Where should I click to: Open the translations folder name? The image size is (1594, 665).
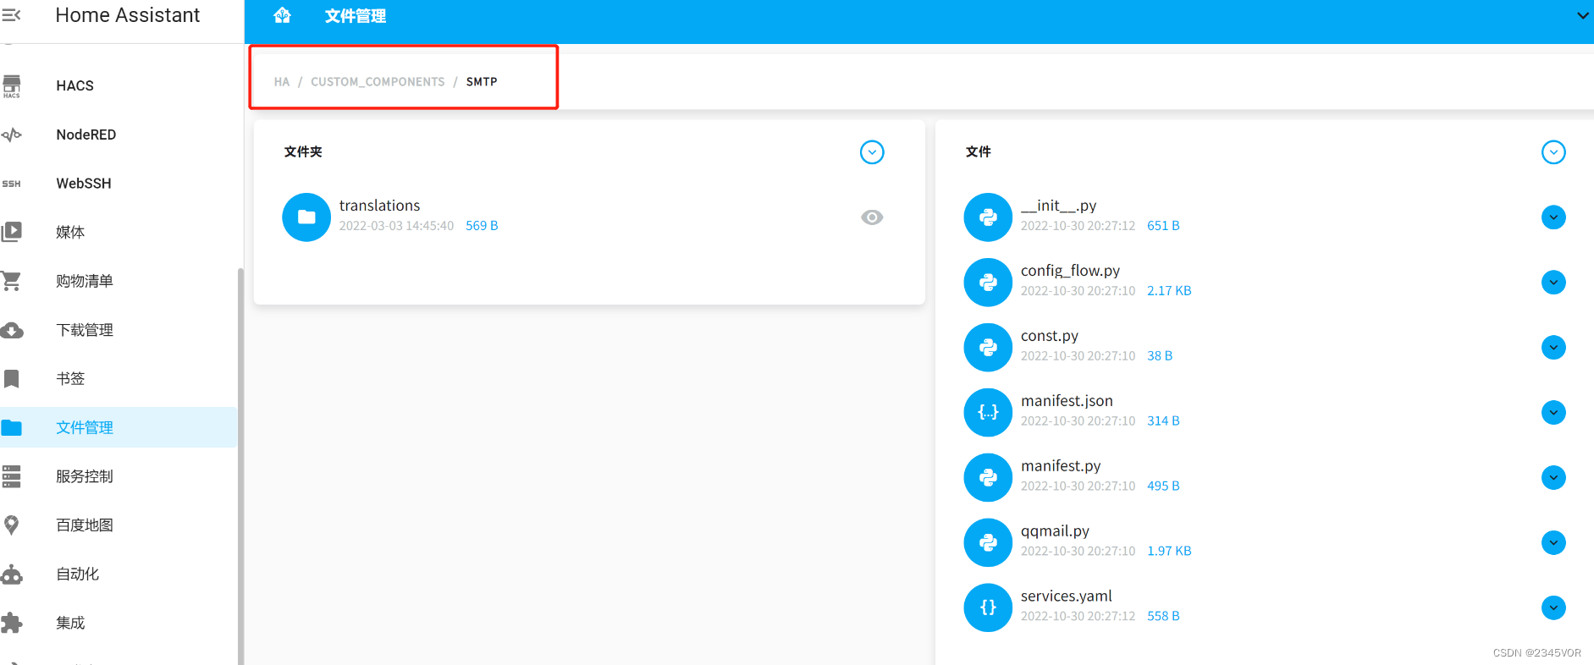379,206
